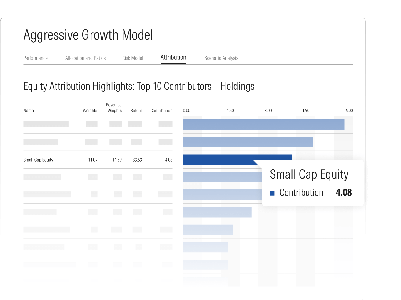The image size is (401, 300).
Task: Open the Risk Model tab
Action: [133, 58]
